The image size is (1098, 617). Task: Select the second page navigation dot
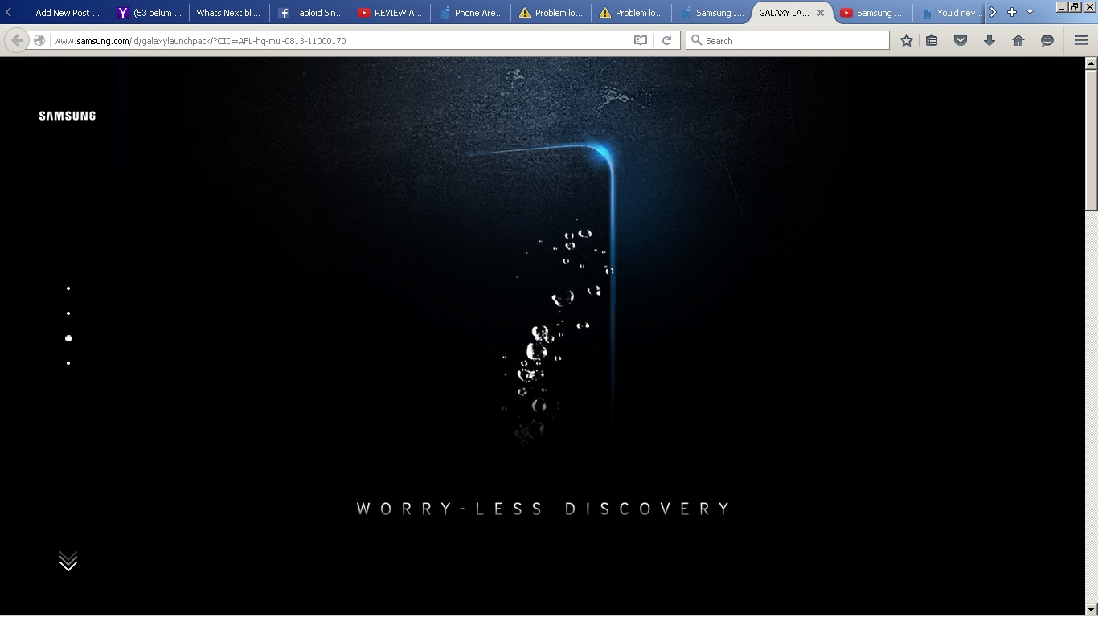pyautogui.click(x=68, y=313)
